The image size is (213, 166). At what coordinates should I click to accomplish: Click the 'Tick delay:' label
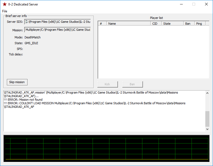(16, 54)
